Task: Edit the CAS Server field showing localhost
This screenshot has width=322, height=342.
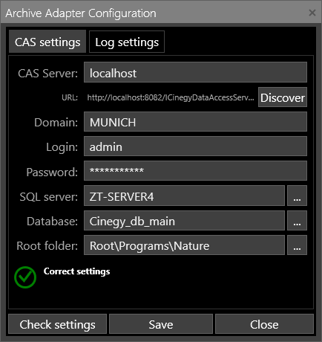Action: (195, 72)
